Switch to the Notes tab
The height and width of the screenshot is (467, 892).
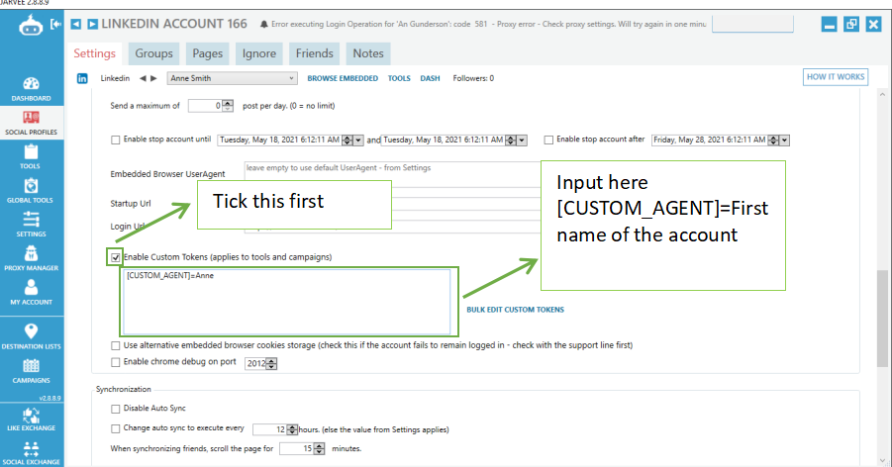[x=368, y=53]
